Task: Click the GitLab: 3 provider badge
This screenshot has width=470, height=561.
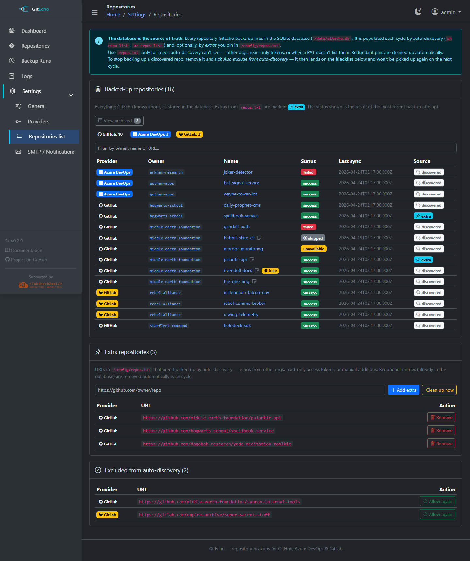Action: pos(189,134)
